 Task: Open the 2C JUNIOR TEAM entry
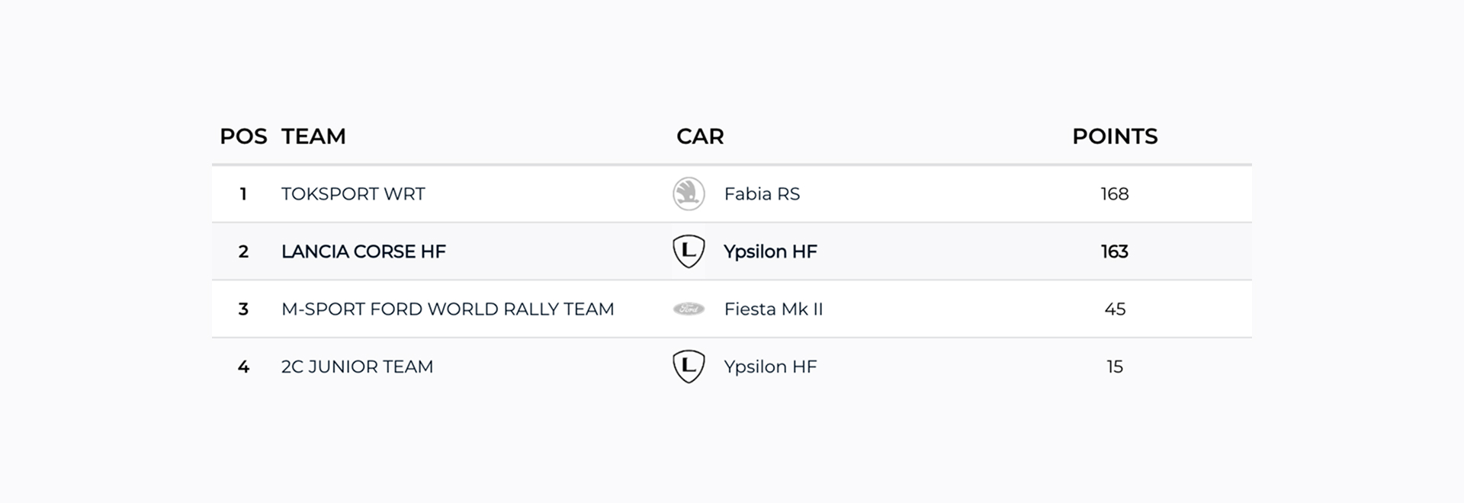point(357,367)
